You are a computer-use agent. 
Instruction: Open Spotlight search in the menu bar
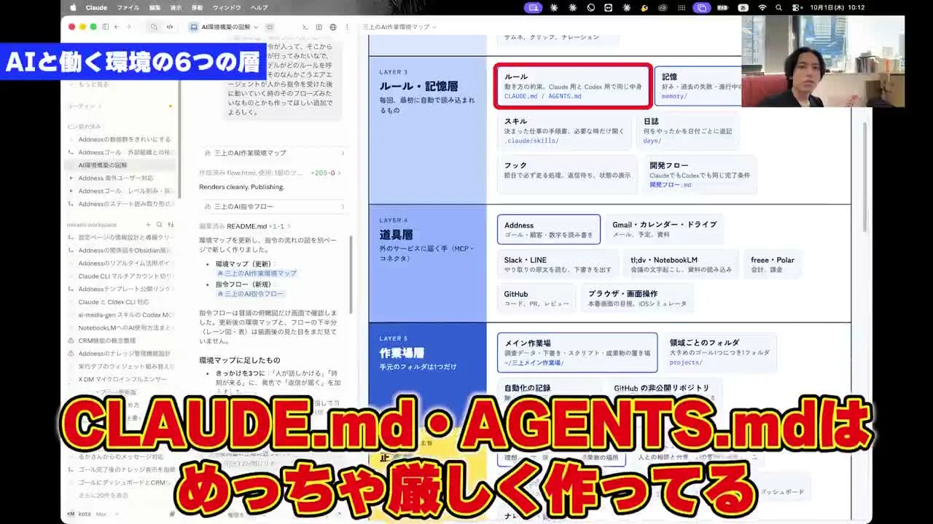click(778, 7)
